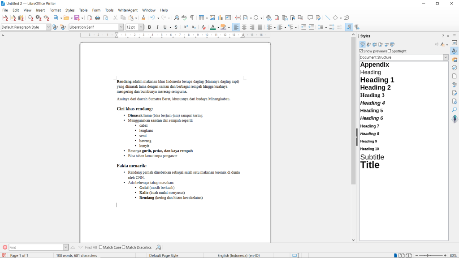459x258 pixels.
Task: Open the paragraph style dropdown
Action: [x=48, y=27]
